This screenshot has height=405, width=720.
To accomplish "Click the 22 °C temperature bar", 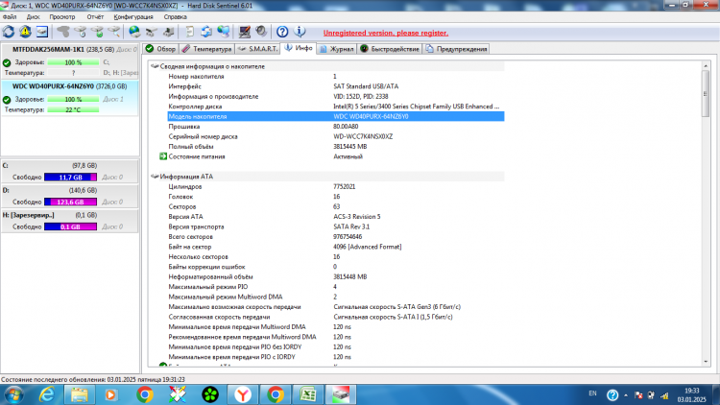I will (x=73, y=109).
